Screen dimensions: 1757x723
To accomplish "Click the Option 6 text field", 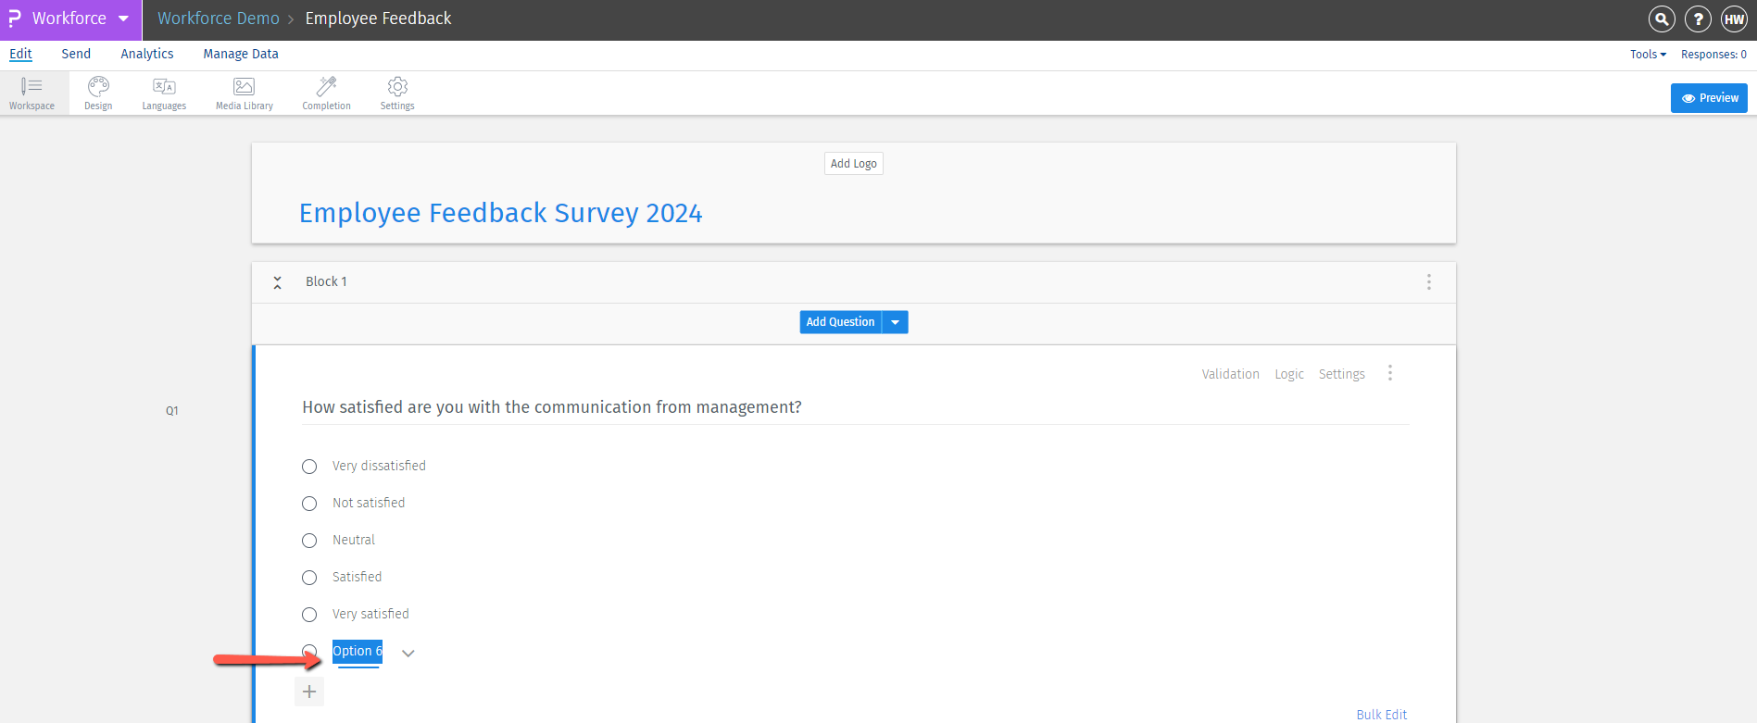I will tap(357, 652).
